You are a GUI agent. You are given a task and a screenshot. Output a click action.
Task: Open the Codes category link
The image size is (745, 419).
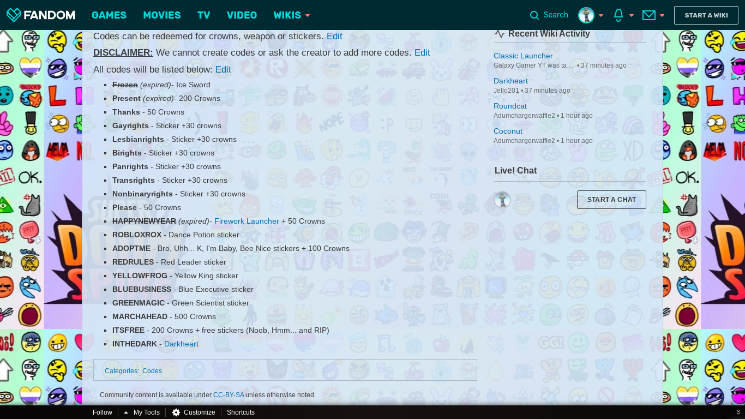click(x=152, y=371)
